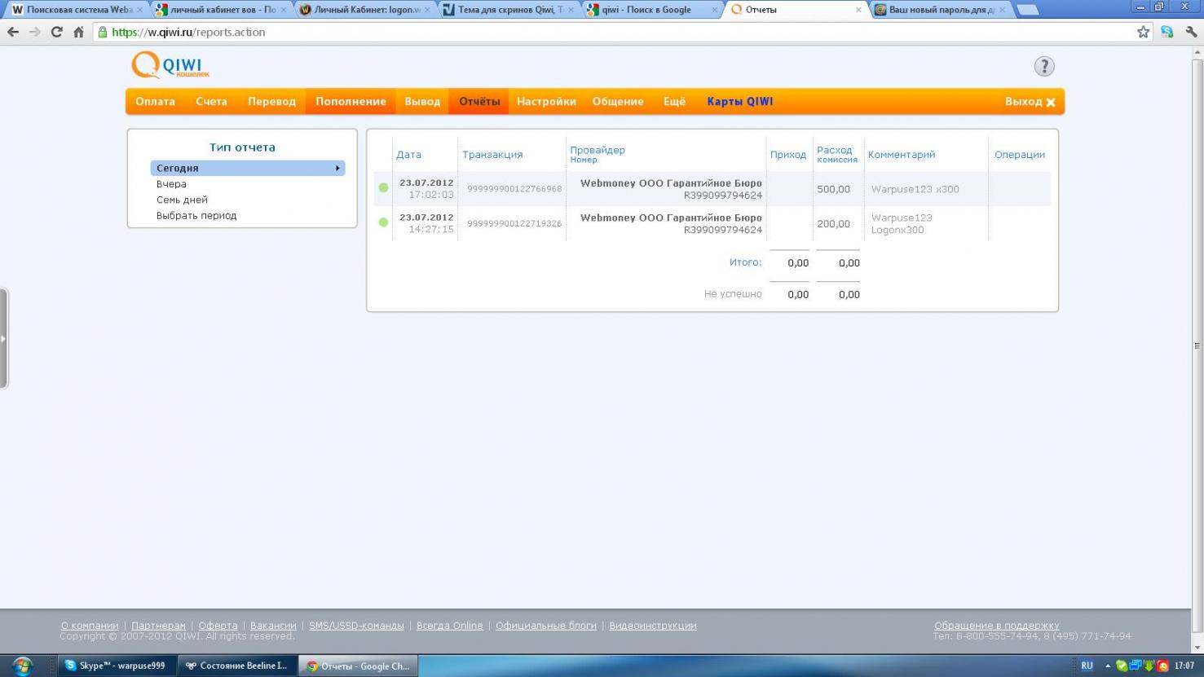
Task: Open the help question mark icon
Action: click(1043, 67)
